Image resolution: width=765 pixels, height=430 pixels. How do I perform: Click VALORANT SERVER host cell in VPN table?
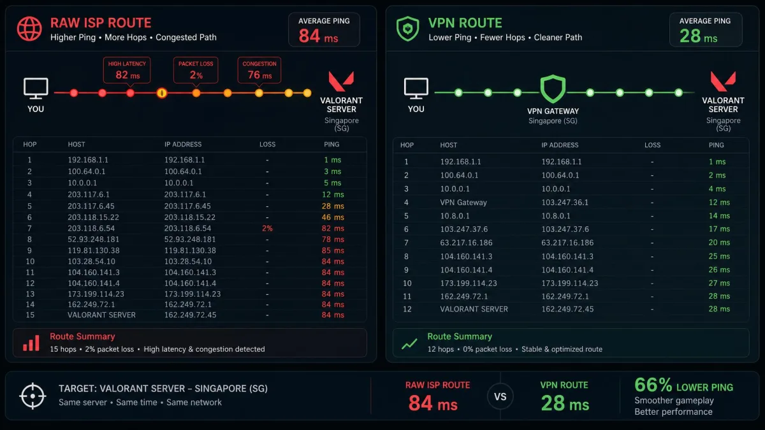point(474,309)
